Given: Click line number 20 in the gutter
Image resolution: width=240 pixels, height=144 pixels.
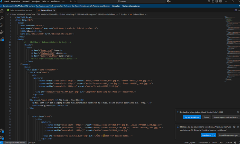Looking at the screenshot, I should point(10,70).
